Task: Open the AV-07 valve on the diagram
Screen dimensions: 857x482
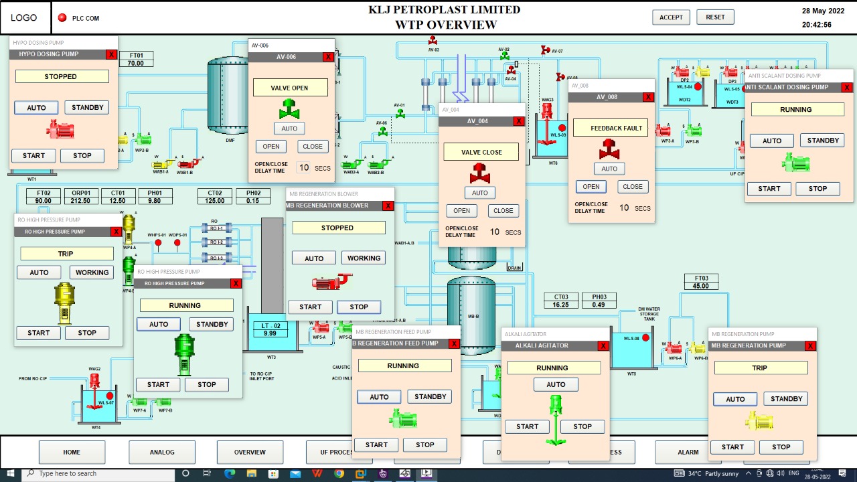Action: point(545,50)
